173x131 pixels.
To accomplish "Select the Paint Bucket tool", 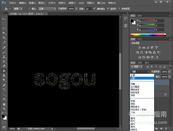I will point(4,71).
